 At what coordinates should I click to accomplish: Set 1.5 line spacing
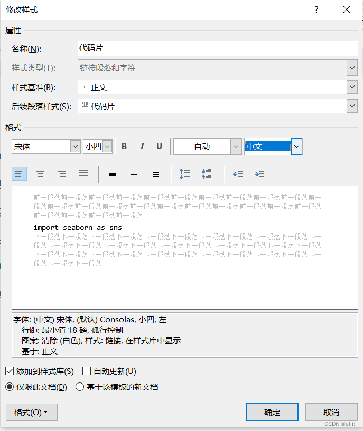[134, 174]
